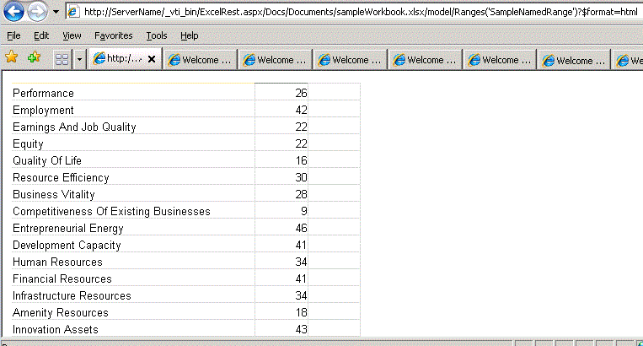The width and height of the screenshot is (643, 346).
Task: Click the Infrastructure Resources cell
Action: (133, 295)
